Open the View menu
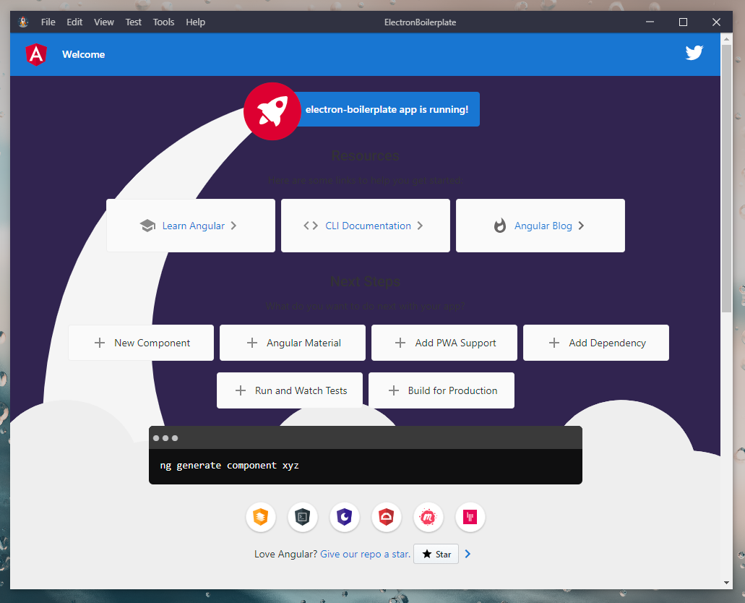Image resolution: width=745 pixels, height=603 pixels. (x=103, y=22)
